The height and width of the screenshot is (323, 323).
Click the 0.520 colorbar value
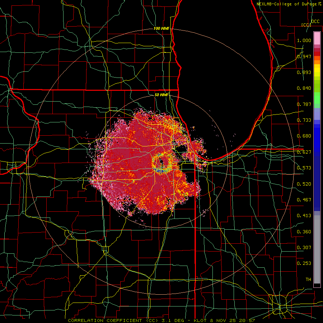(304, 184)
